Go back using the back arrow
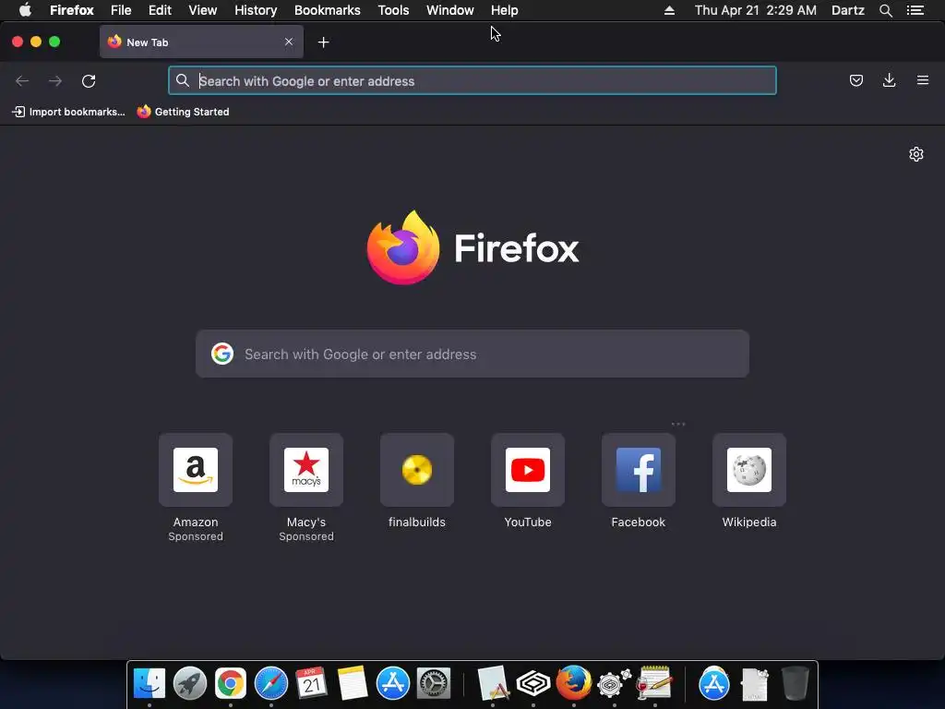The image size is (945, 709). [22, 81]
